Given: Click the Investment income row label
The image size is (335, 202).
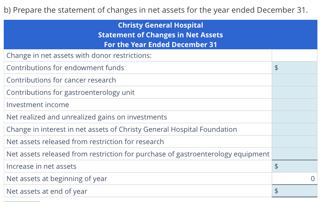Looking at the screenshot, I should pos(38,105).
